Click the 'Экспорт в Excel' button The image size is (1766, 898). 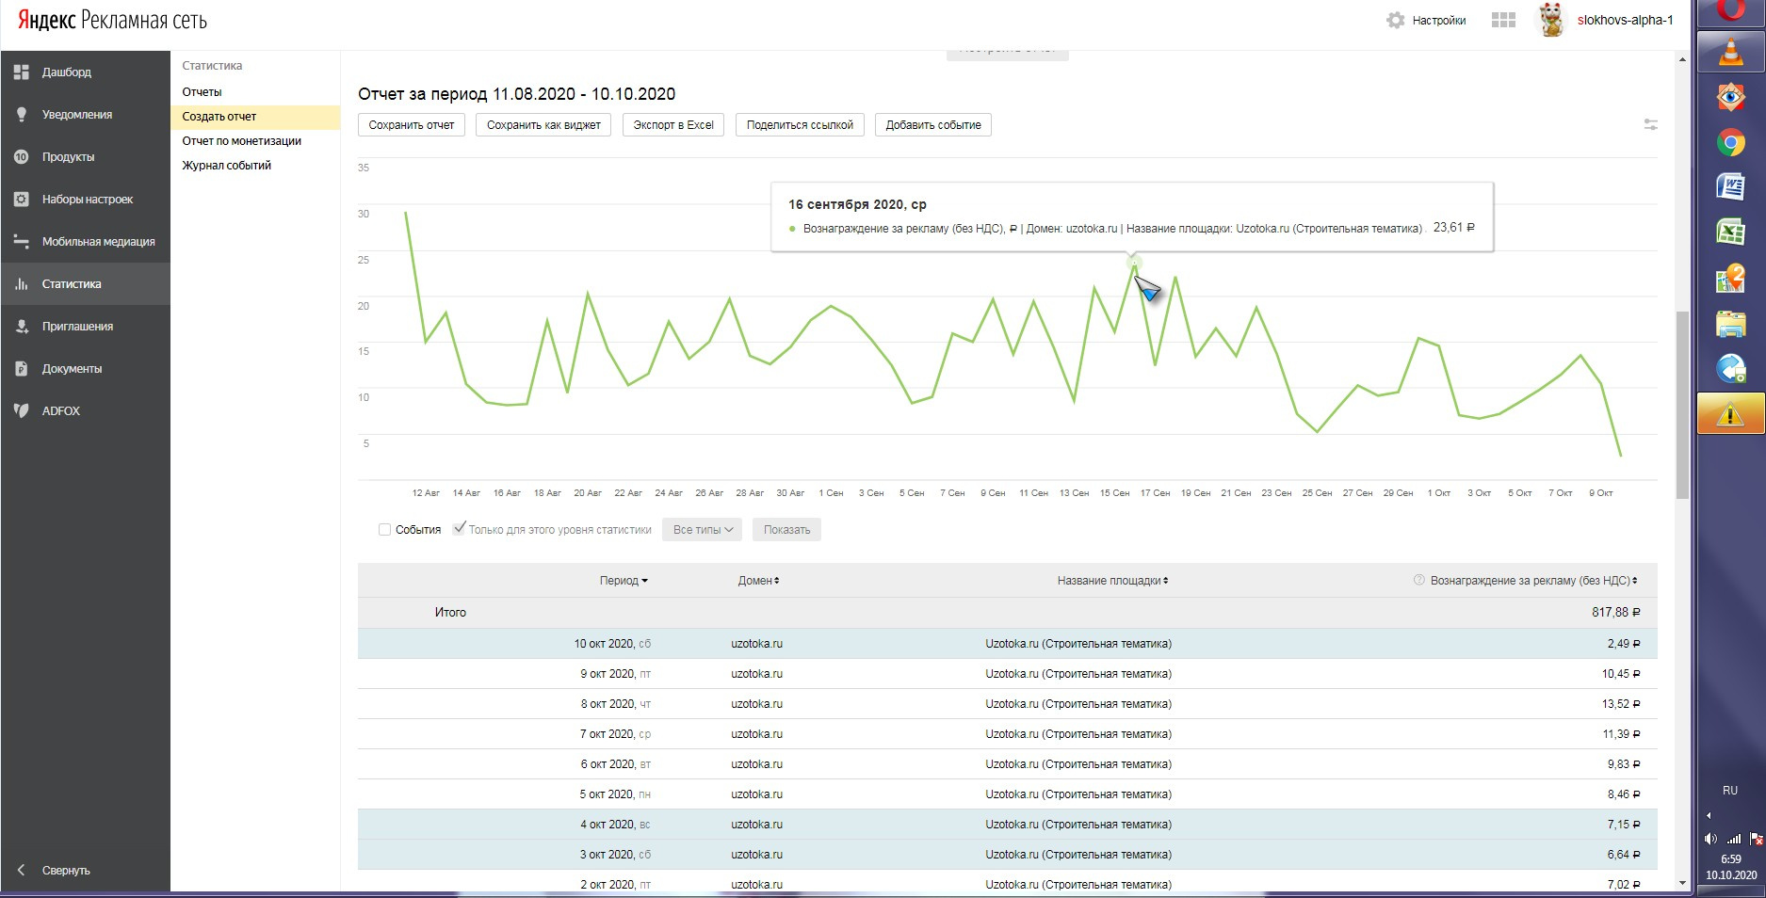click(x=672, y=125)
